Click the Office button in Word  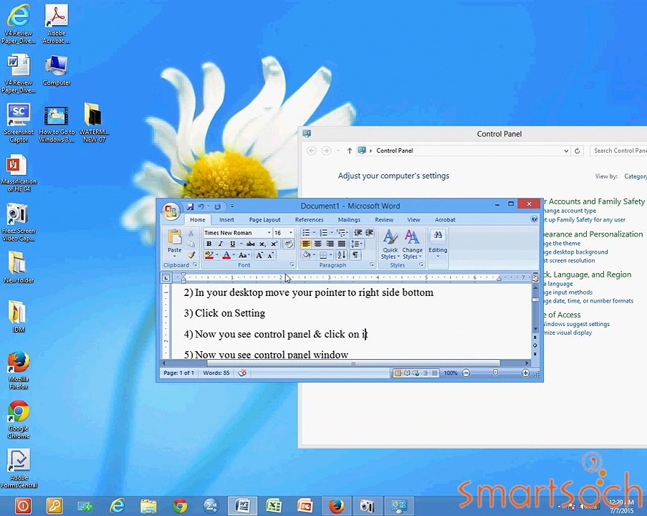pos(171,211)
